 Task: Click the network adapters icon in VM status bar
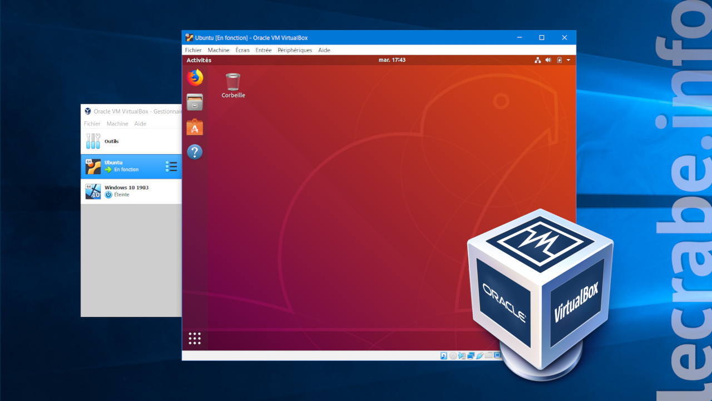(x=471, y=355)
